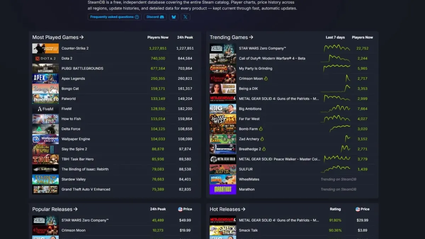Image resolution: width=425 pixels, height=239 pixels.
Task: Click WheelMates Trending on SteamDB label
Action: coord(339,180)
